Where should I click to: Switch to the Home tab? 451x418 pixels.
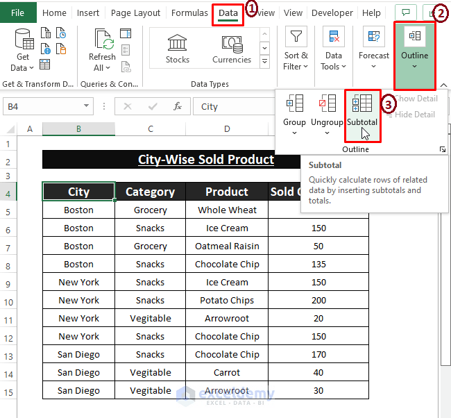[54, 12]
